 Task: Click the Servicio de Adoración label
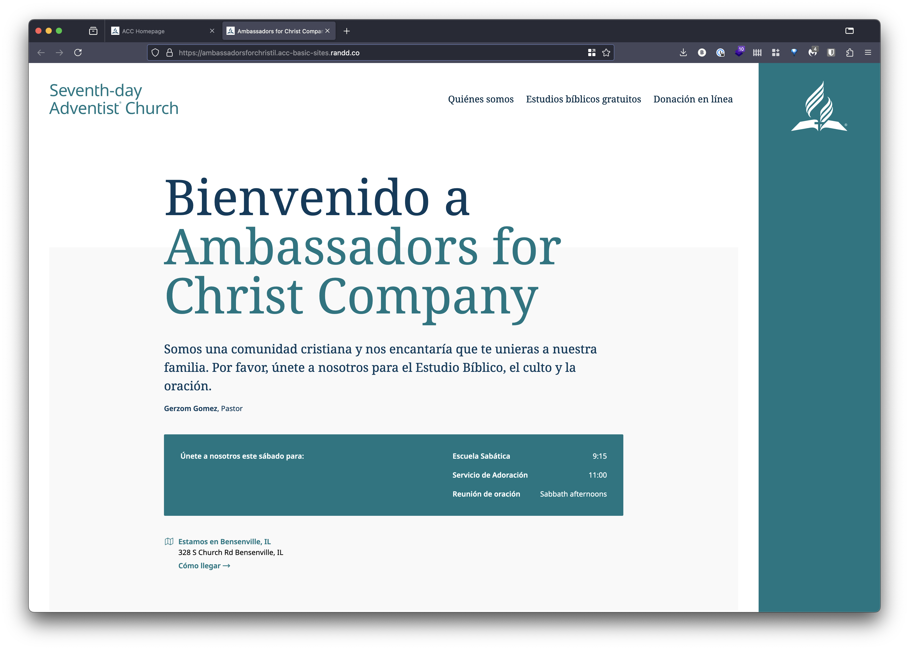coord(490,475)
